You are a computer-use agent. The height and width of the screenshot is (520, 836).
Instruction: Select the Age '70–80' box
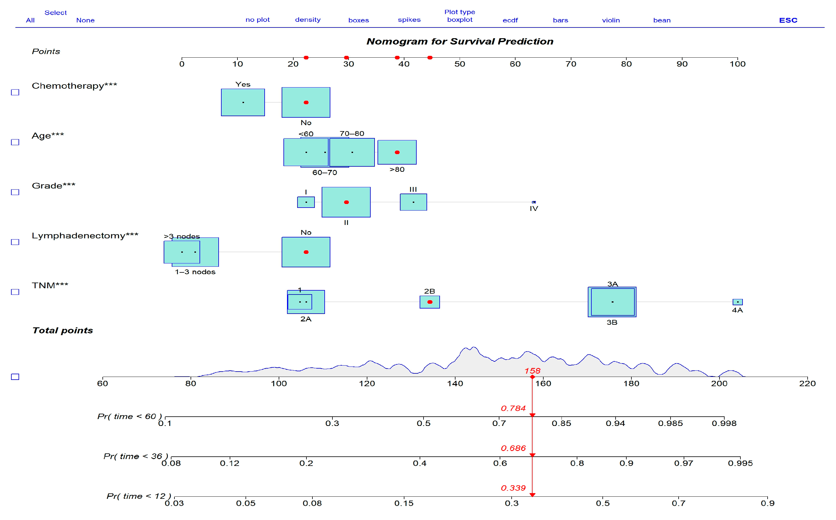352,152
